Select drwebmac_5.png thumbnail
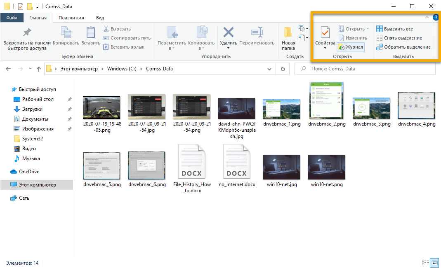 102,165
